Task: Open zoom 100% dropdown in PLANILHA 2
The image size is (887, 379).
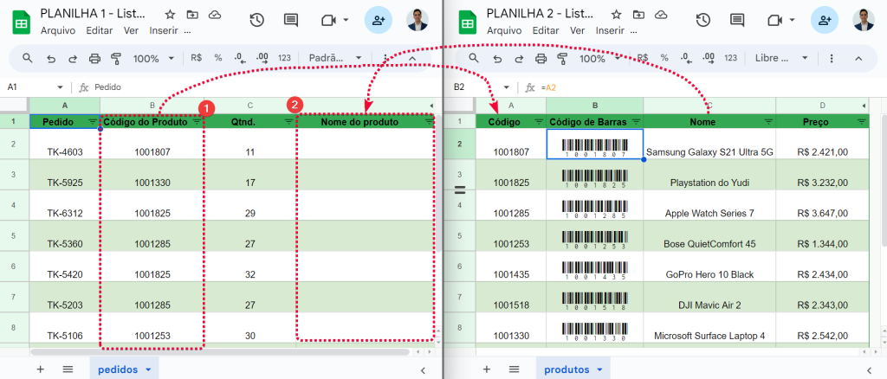Action: pyautogui.click(x=599, y=58)
